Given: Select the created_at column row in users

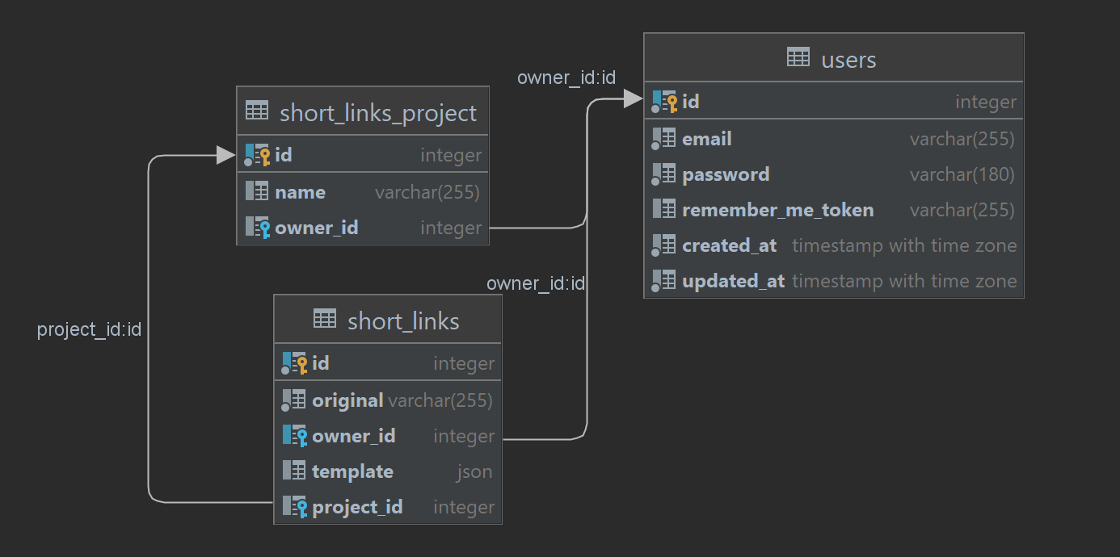Looking at the screenshot, I should point(832,245).
